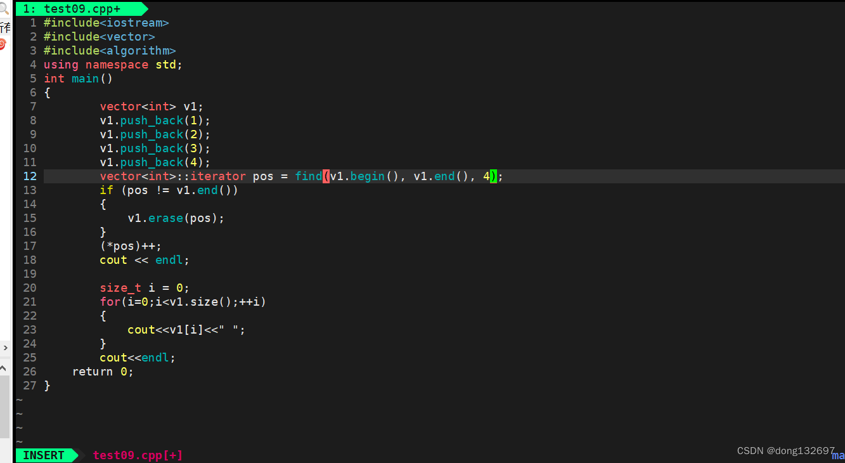Click 'size_t i = 0;' declaration
Viewport: 845px width, 463px height.
coord(145,288)
